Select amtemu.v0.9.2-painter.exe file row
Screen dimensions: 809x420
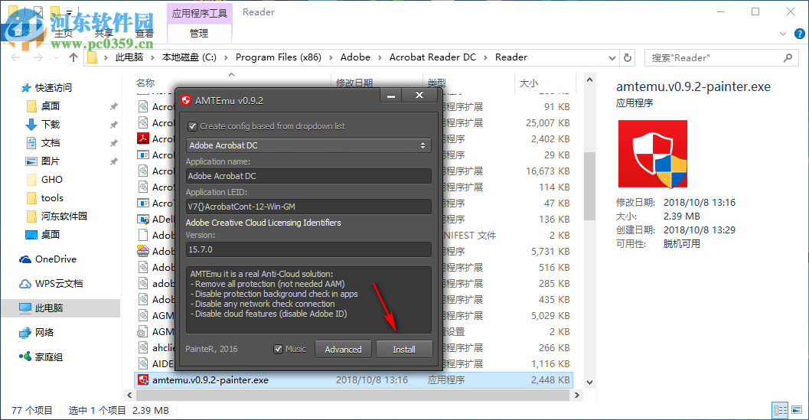point(354,380)
